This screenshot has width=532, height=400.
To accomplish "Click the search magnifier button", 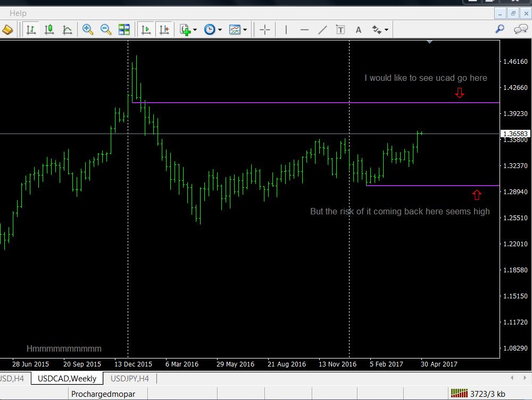I will click(x=500, y=30).
